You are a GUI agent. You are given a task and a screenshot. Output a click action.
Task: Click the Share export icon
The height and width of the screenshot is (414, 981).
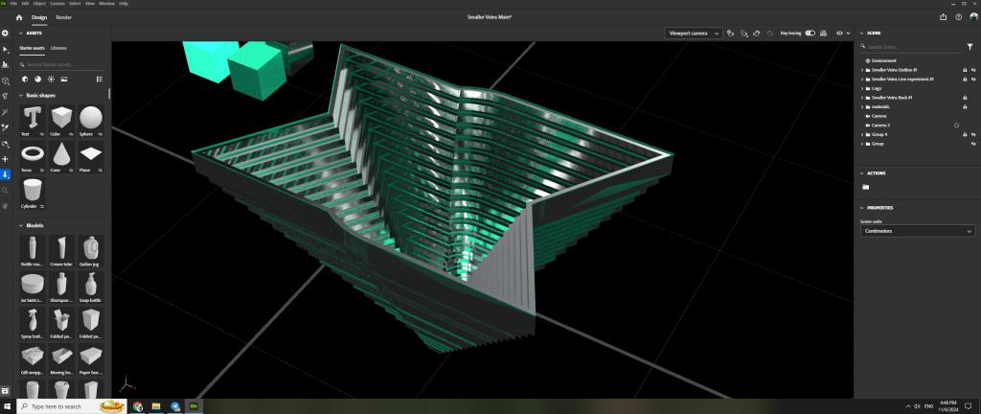[x=944, y=16]
